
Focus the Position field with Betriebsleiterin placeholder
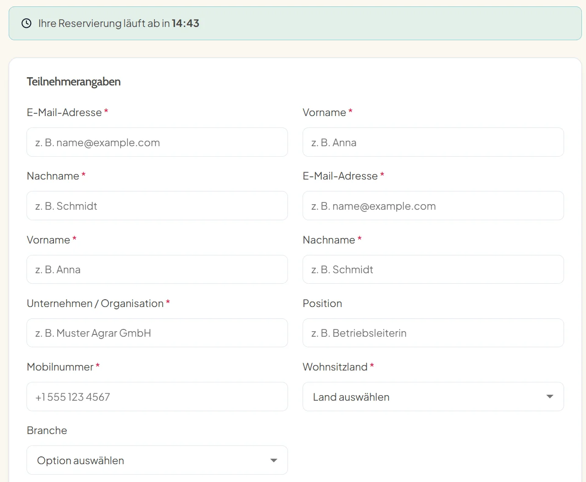(x=433, y=333)
